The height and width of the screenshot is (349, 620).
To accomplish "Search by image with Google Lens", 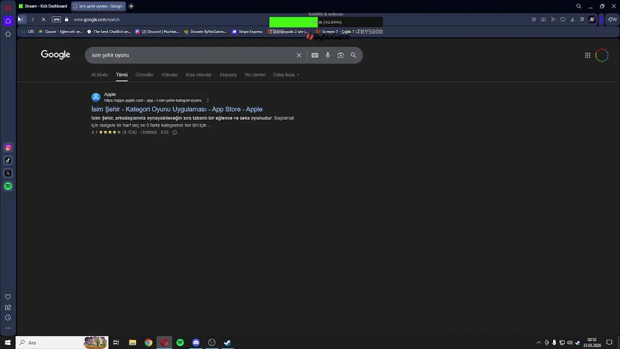I will tap(341, 55).
